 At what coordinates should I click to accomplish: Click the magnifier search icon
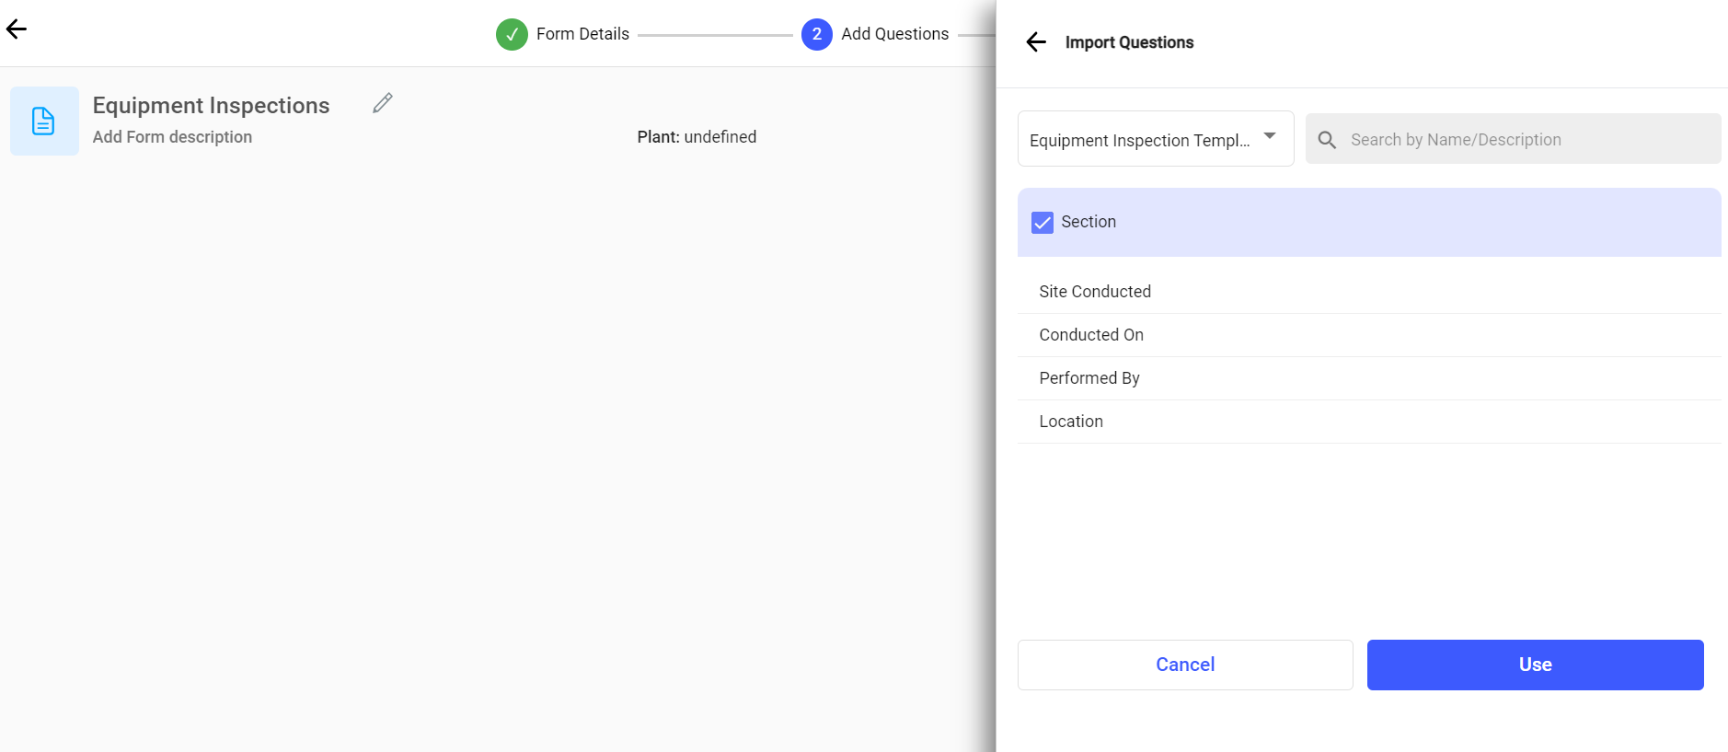point(1327,140)
